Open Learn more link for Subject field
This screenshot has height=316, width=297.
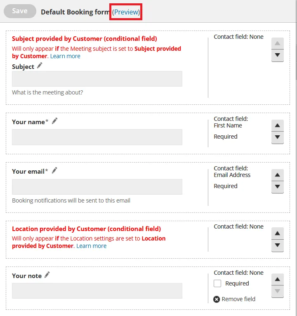(x=65, y=56)
